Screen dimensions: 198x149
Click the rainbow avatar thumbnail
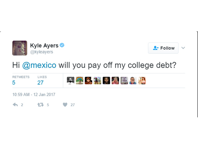pyautogui.click(x=80, y=80)
